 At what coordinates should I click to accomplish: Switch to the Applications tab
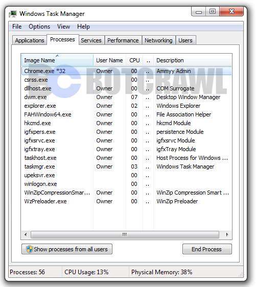pyautogui.click(x=30, y=40)
